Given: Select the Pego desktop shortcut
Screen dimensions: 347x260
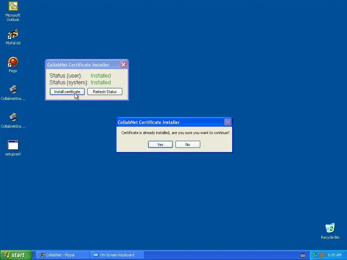Looking at the screenshot, I should pos(13,65).
